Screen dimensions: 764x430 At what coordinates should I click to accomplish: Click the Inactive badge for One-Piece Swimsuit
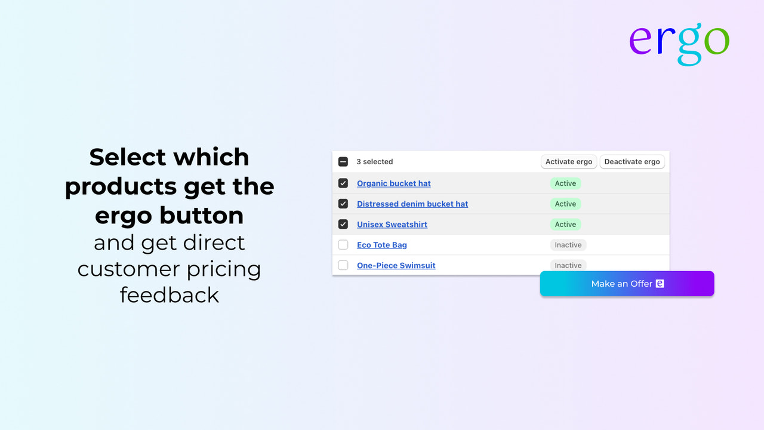(x=568, y=265)
